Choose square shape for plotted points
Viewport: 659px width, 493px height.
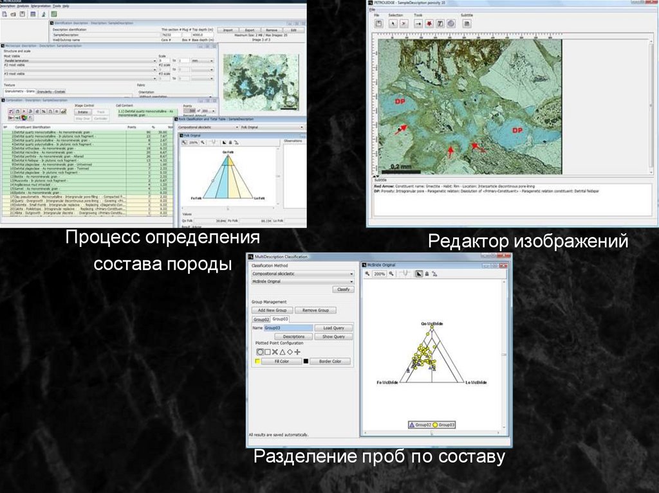267,352
